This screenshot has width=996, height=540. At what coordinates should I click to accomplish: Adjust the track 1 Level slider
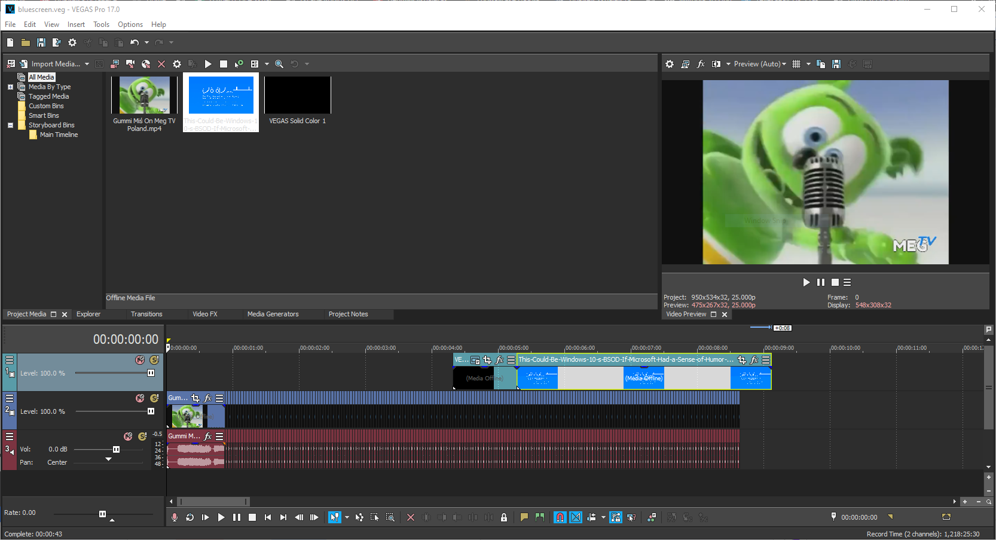[151, 373]
